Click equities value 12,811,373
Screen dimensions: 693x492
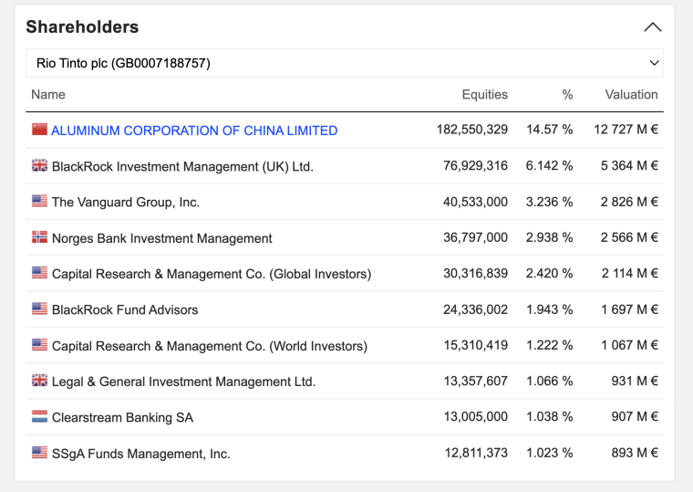point(476,453)
